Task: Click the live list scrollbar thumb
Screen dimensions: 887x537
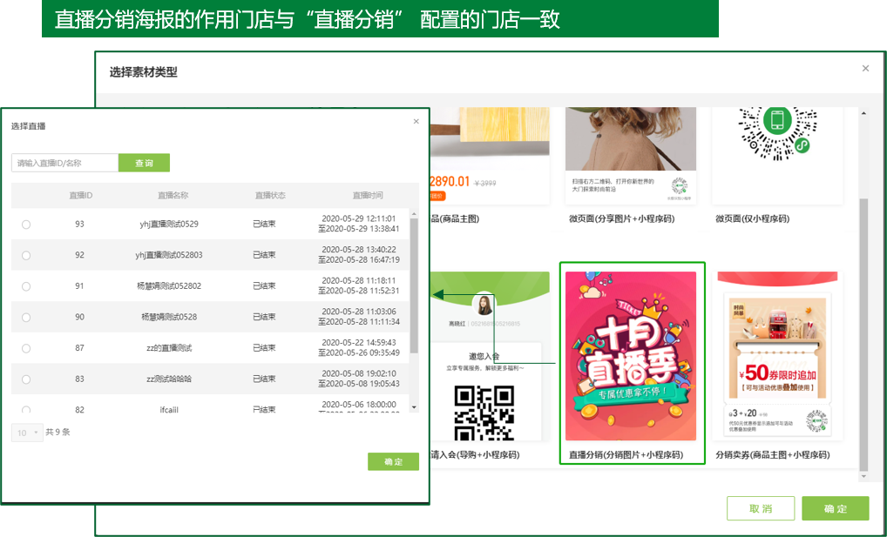Action: 414,285
